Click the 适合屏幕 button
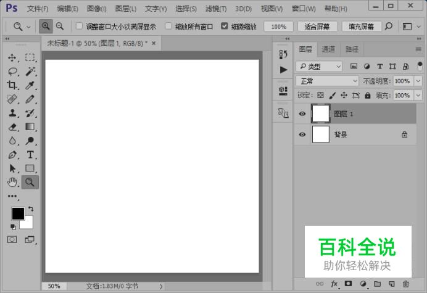427x293 pixels. pyautogui.click(x=317, y=27)
